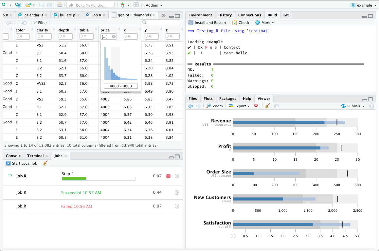This screenshot has height=251, width=379.
Task: Click the broom icon in Jobs pane
Action: 45,163
